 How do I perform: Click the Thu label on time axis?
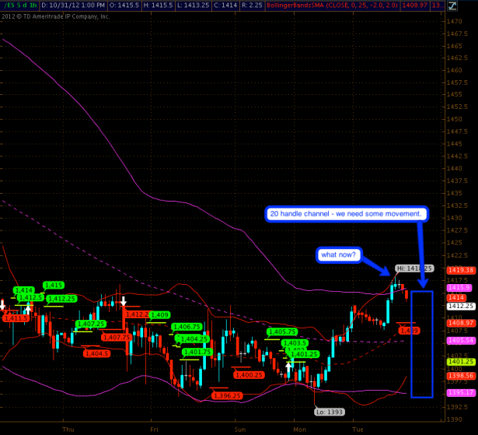pyautogui.click(x=68, y=428)
